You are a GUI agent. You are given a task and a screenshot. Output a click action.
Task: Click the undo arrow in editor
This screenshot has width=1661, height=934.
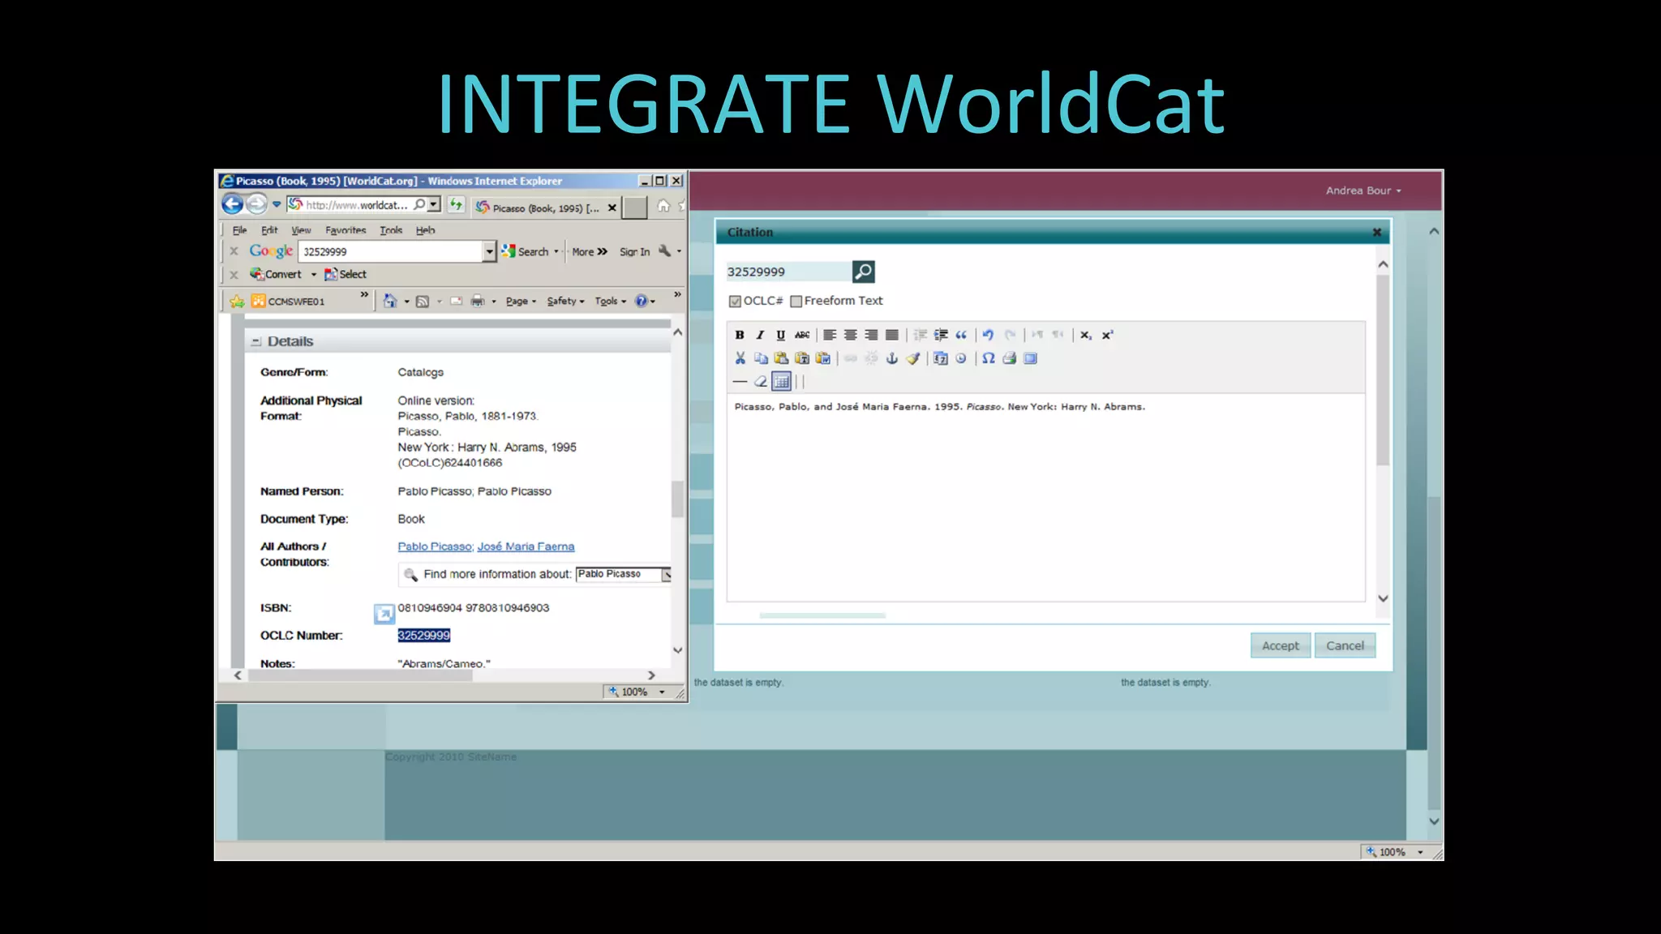tap(988, 335)
